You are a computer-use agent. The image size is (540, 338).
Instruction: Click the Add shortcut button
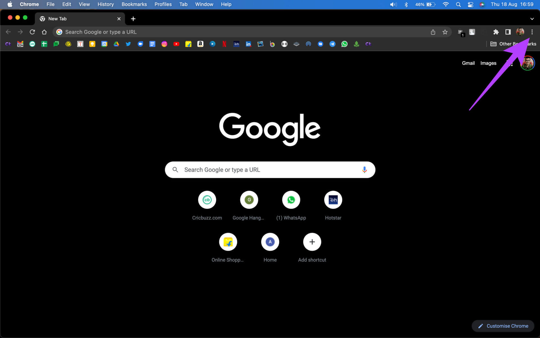(x=312, y=241)
